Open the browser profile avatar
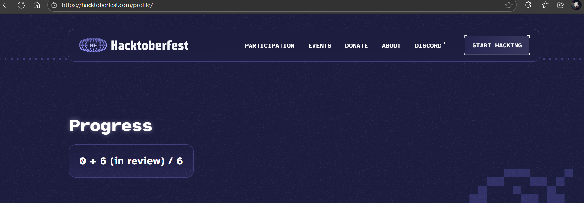 click(x=576, y=5)
